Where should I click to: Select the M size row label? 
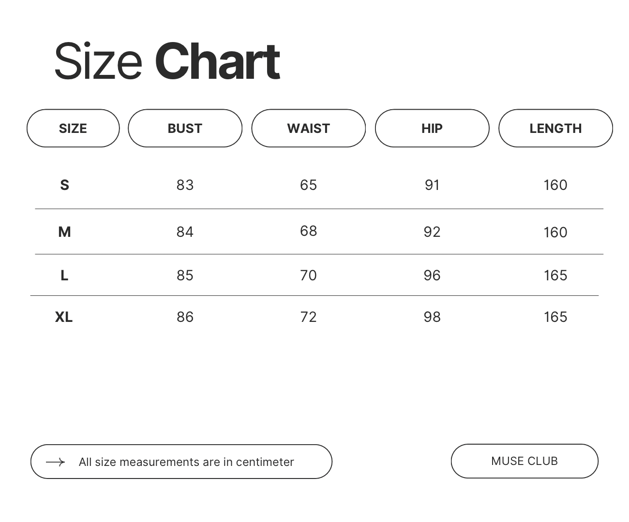pyautogui.click(x=64, y=232)
